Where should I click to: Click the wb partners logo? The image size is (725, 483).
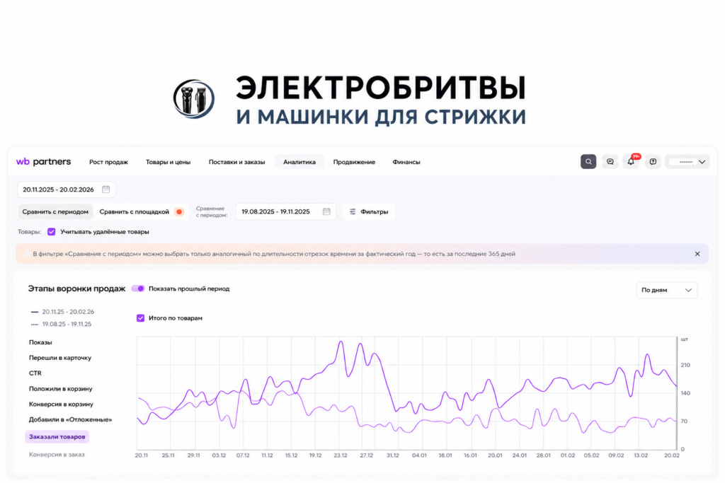[43, 162]
